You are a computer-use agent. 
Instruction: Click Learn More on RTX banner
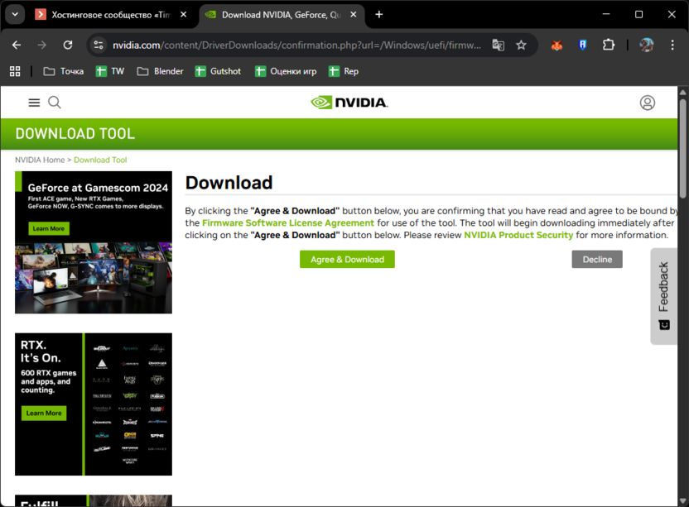(x=44, y=413)
